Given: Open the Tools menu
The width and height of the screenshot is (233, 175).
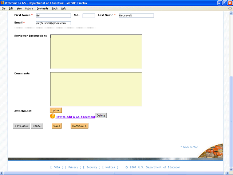Looking at the screenshot, I should [55, 8].
